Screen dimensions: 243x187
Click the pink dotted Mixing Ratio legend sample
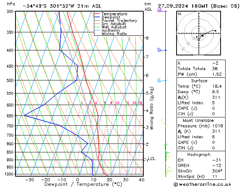coord(97,34)
